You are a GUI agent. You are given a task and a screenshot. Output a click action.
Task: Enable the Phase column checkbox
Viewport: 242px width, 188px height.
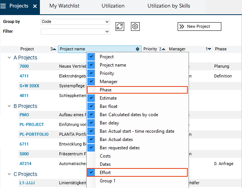point(91,90)
